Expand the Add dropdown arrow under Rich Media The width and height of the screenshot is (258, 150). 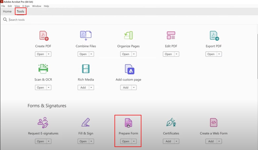coord(91,88)
